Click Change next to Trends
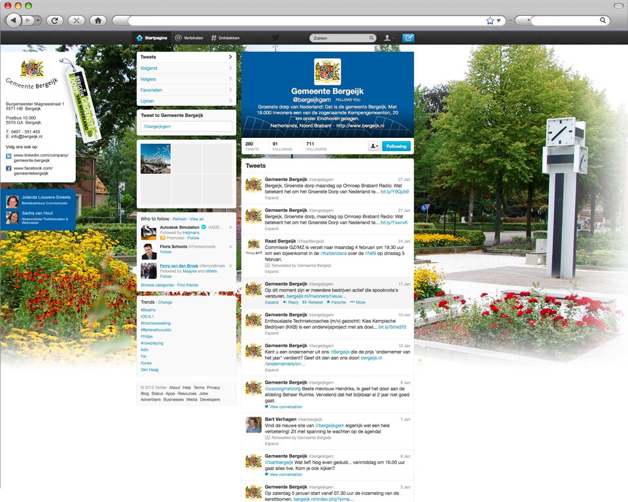The height and width of the screenshot is (502, 628). pos(165,302)
